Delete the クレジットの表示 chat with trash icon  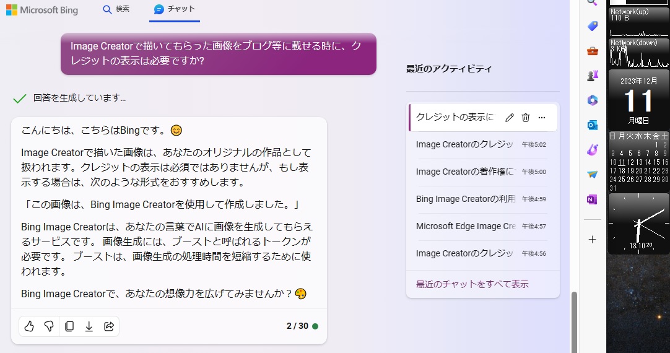(526, 118)
